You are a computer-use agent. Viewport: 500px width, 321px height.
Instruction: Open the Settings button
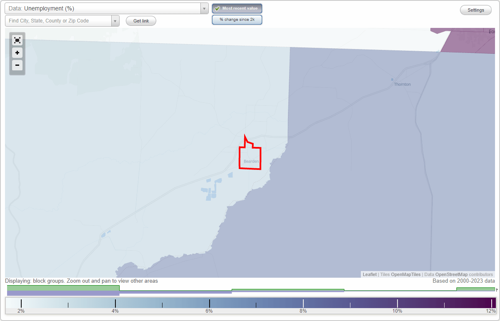click(x=476, y=10)
